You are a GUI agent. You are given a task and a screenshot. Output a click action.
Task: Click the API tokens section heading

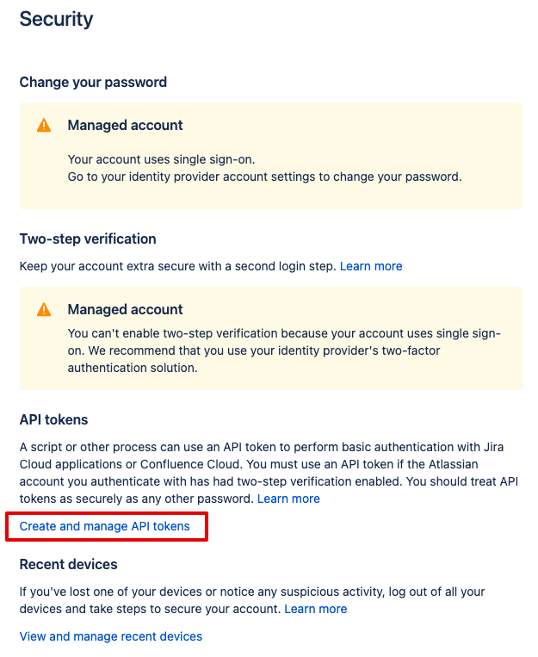click(x=54, y=419)
